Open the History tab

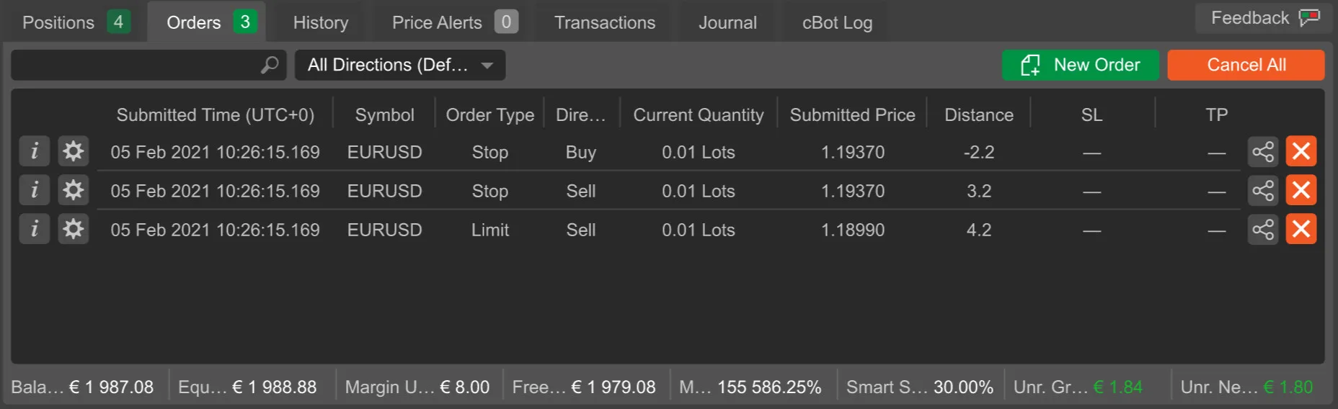(x=321, y=22)
